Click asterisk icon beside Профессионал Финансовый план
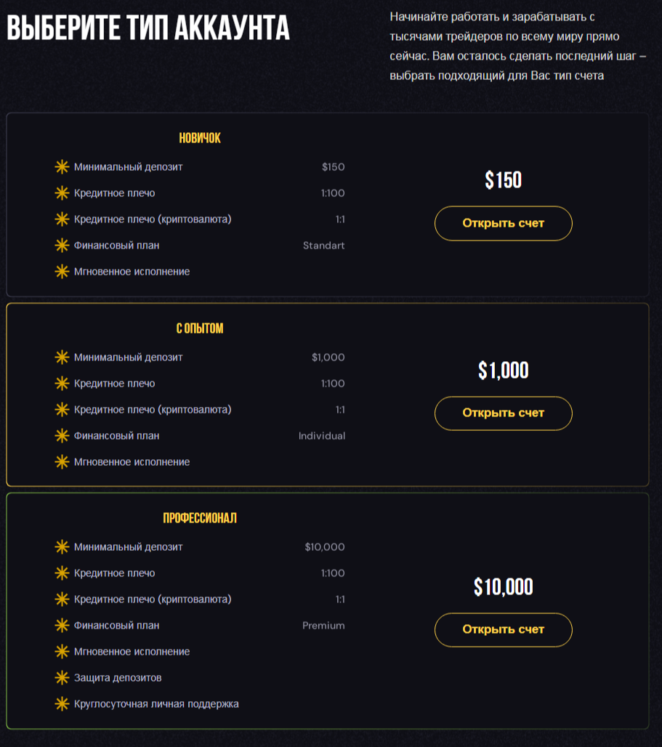Image resolution: width=662 pixels, height=747 pixels. pyautogui.click(x=62, y=625)
